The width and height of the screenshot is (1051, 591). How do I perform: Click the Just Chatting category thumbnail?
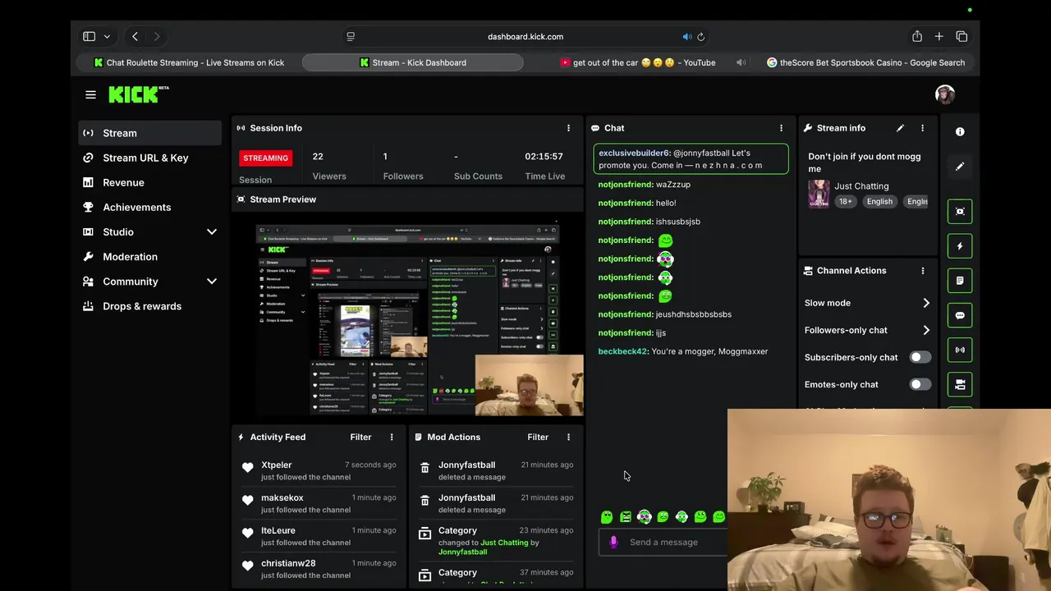coord(819,195)
